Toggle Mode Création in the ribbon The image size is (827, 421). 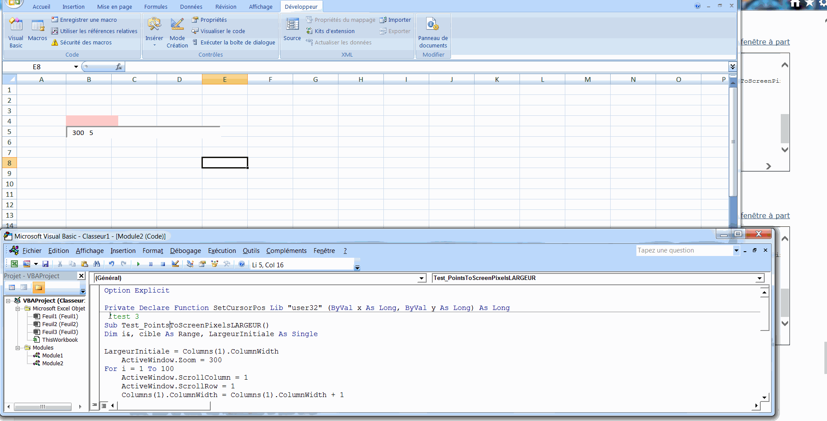(x=177, y=33)
